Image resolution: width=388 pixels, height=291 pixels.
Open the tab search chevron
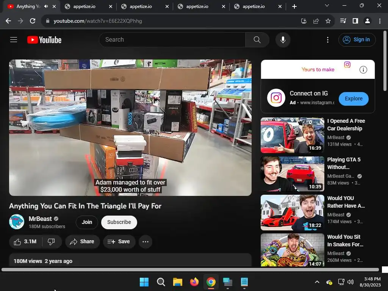[327, 5]
